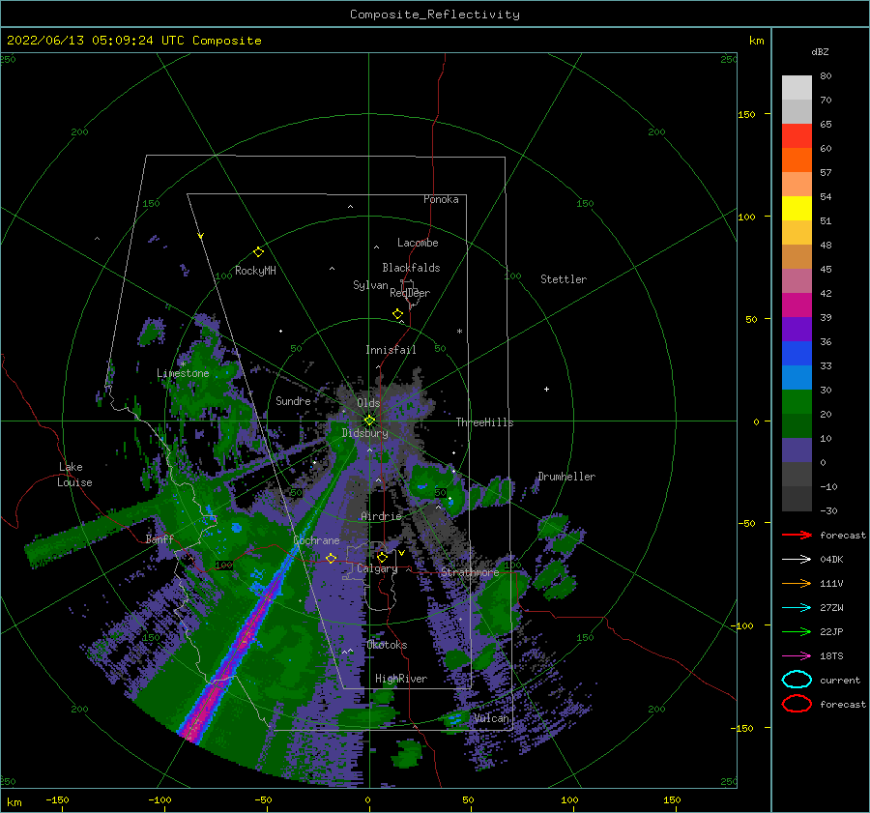Click the Lacombe city label
This screenshot has height=813, width=870.
[418, 243]
